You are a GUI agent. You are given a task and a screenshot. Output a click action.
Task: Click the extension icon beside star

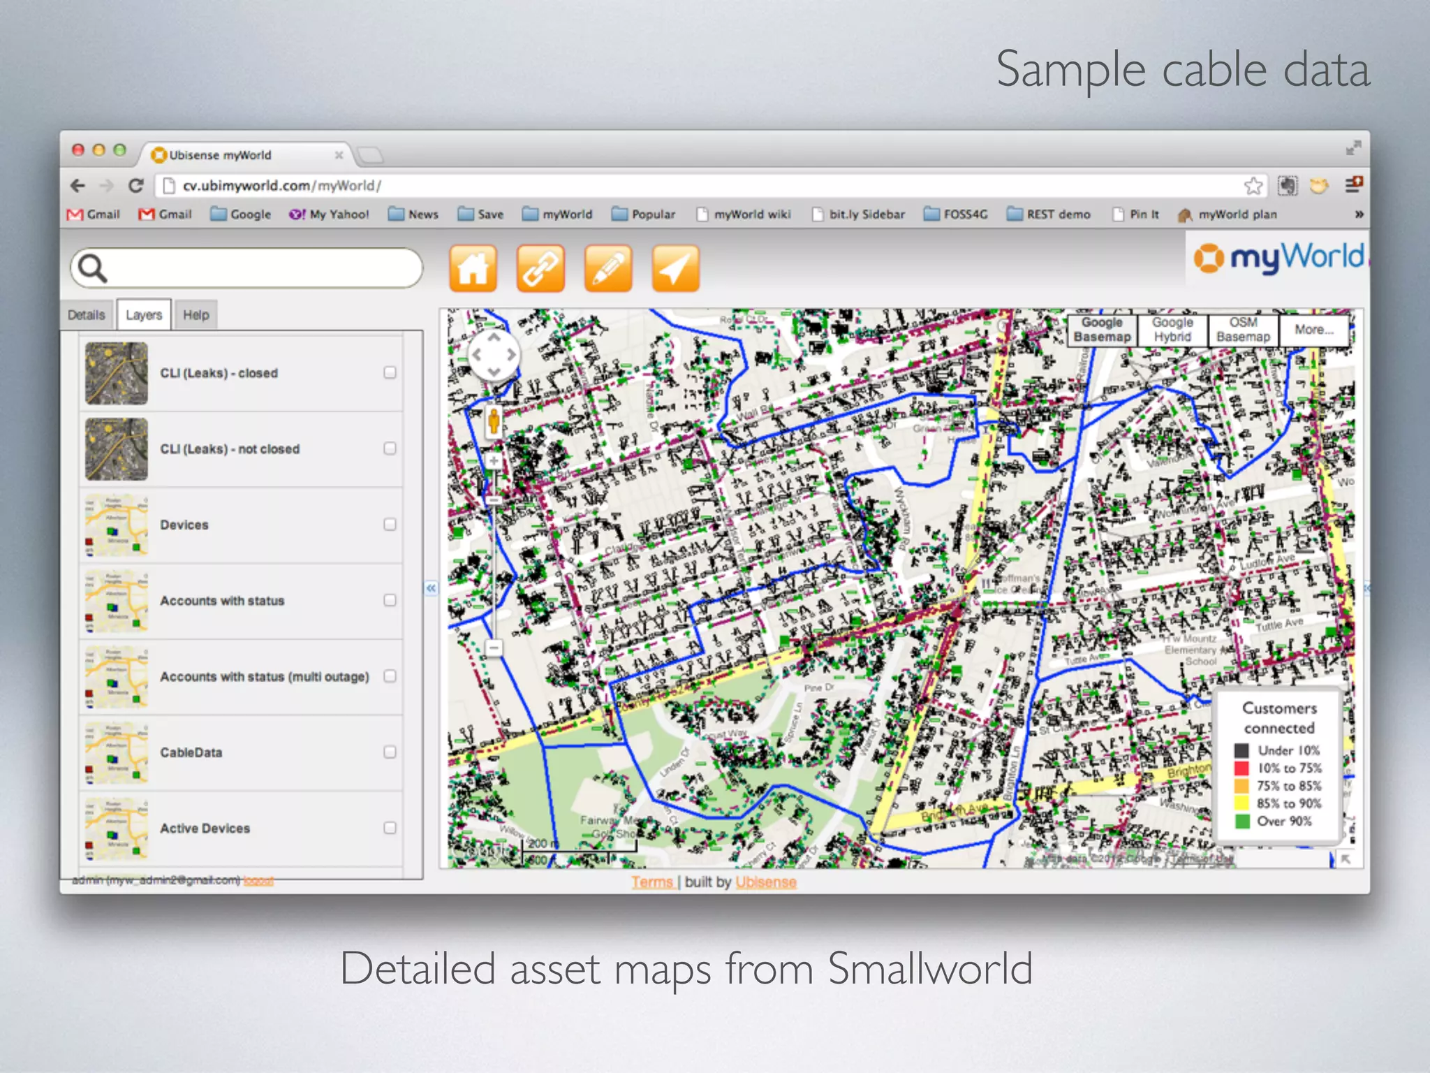(x=1288, y=186)
